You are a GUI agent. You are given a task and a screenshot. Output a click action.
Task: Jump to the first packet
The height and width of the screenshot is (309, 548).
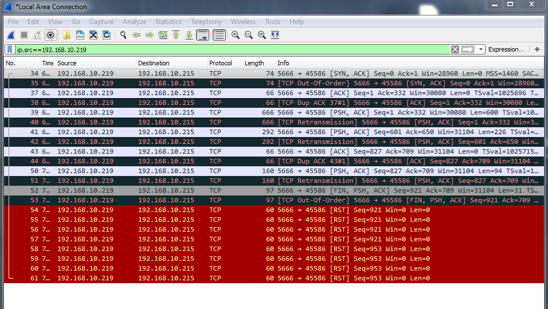coord(176,35)
